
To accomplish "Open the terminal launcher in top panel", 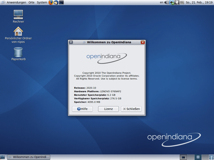I will coord(62,2).
